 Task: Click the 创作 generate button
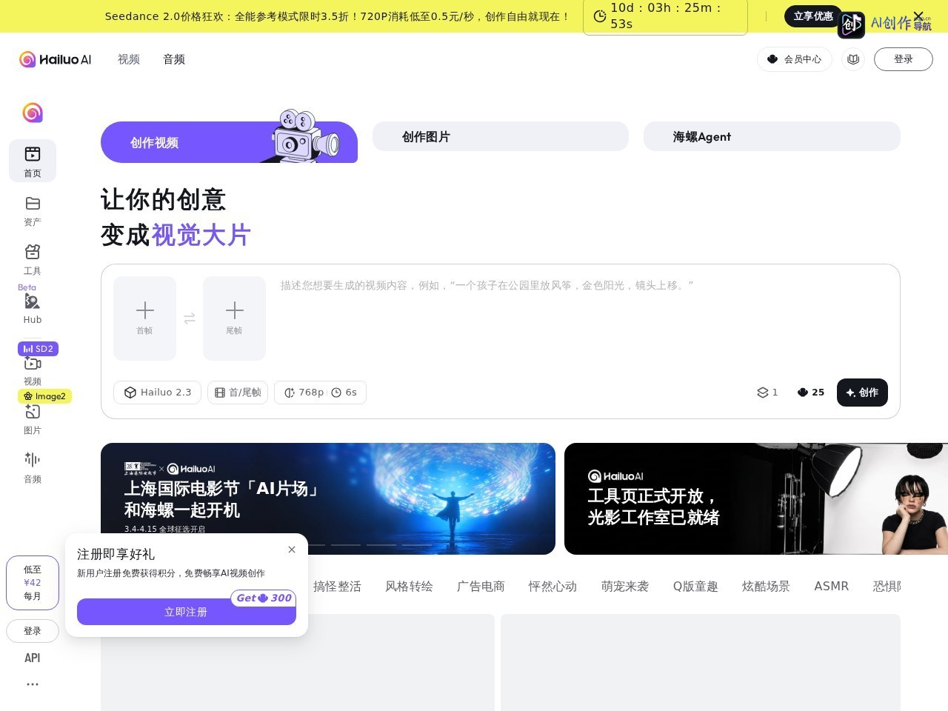[862, 393]
